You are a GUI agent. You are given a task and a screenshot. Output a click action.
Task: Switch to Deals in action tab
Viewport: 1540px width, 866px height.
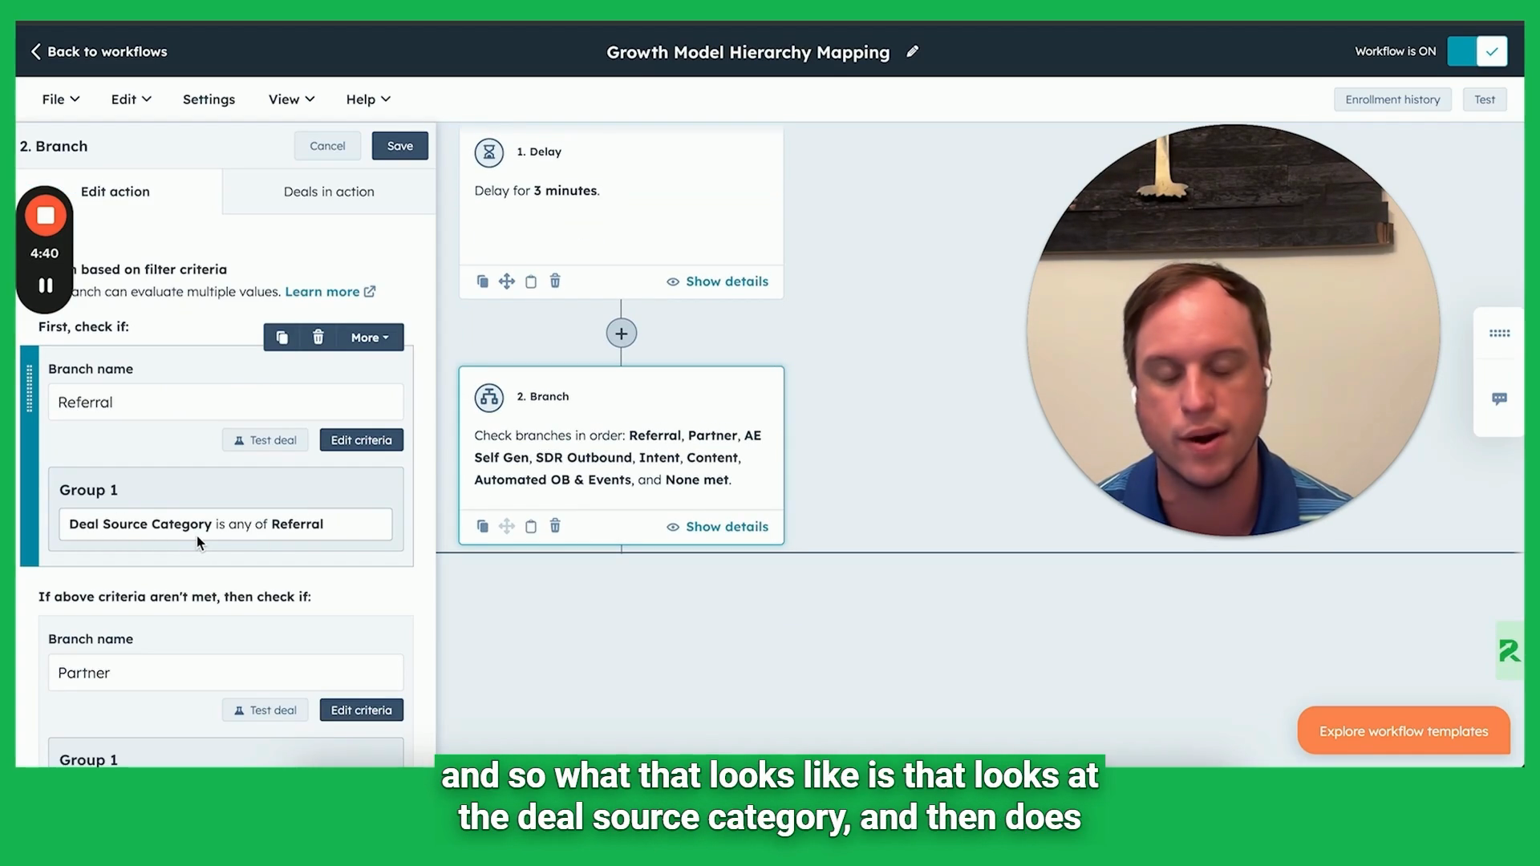point(329,192)
